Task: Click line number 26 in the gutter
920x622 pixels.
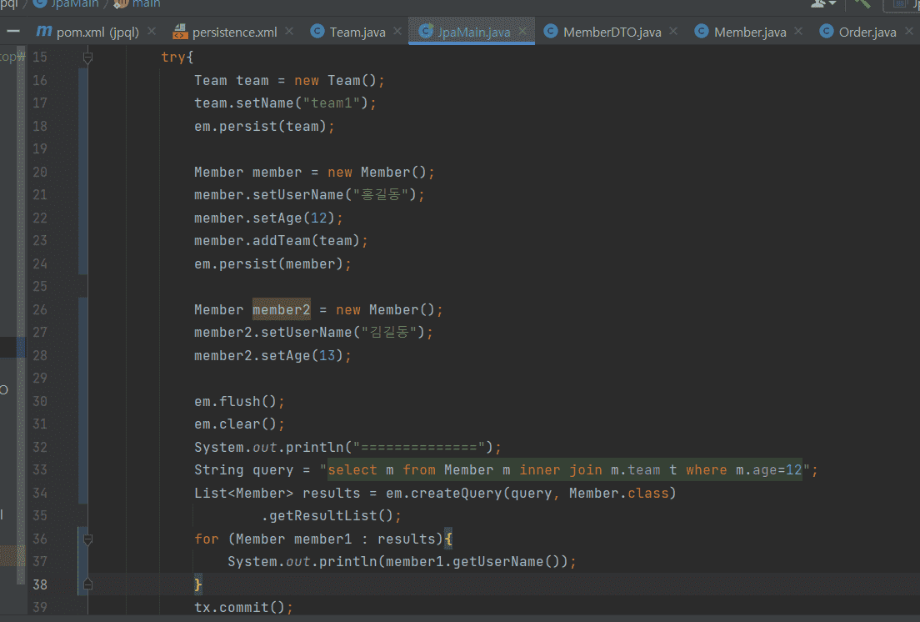Action: 40,310
